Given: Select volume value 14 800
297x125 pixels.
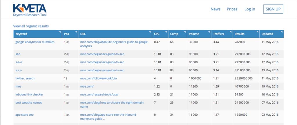Looking at the screenshot, I should [193, 86].
